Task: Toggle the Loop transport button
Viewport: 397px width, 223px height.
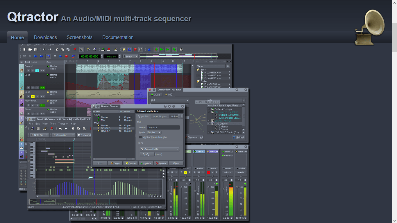Action: [48, 56]
